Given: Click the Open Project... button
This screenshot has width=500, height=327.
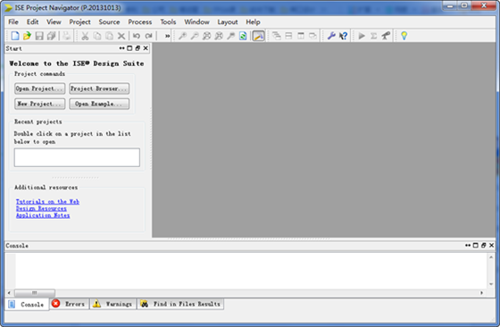Looking at the screenshot, I should tap(40, 88).
